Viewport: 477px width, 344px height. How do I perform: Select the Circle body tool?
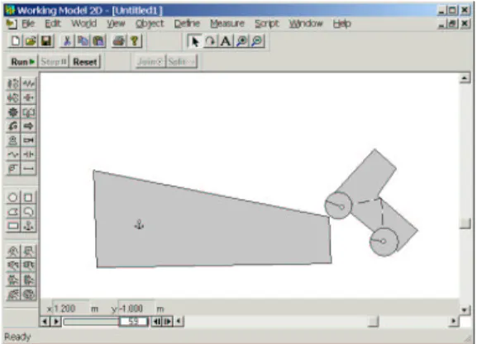(13, 198)
